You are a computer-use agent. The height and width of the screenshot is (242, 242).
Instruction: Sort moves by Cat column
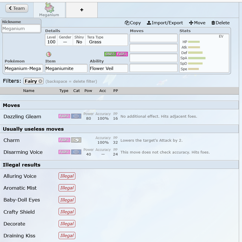77,91
